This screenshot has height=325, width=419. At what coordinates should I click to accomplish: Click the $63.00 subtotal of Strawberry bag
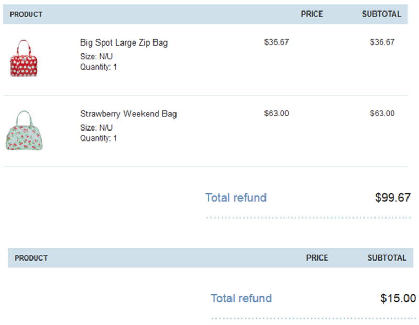click(382, 113)
